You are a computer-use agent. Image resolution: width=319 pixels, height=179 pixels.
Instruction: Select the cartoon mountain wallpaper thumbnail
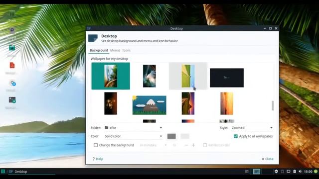pos(150,105)
